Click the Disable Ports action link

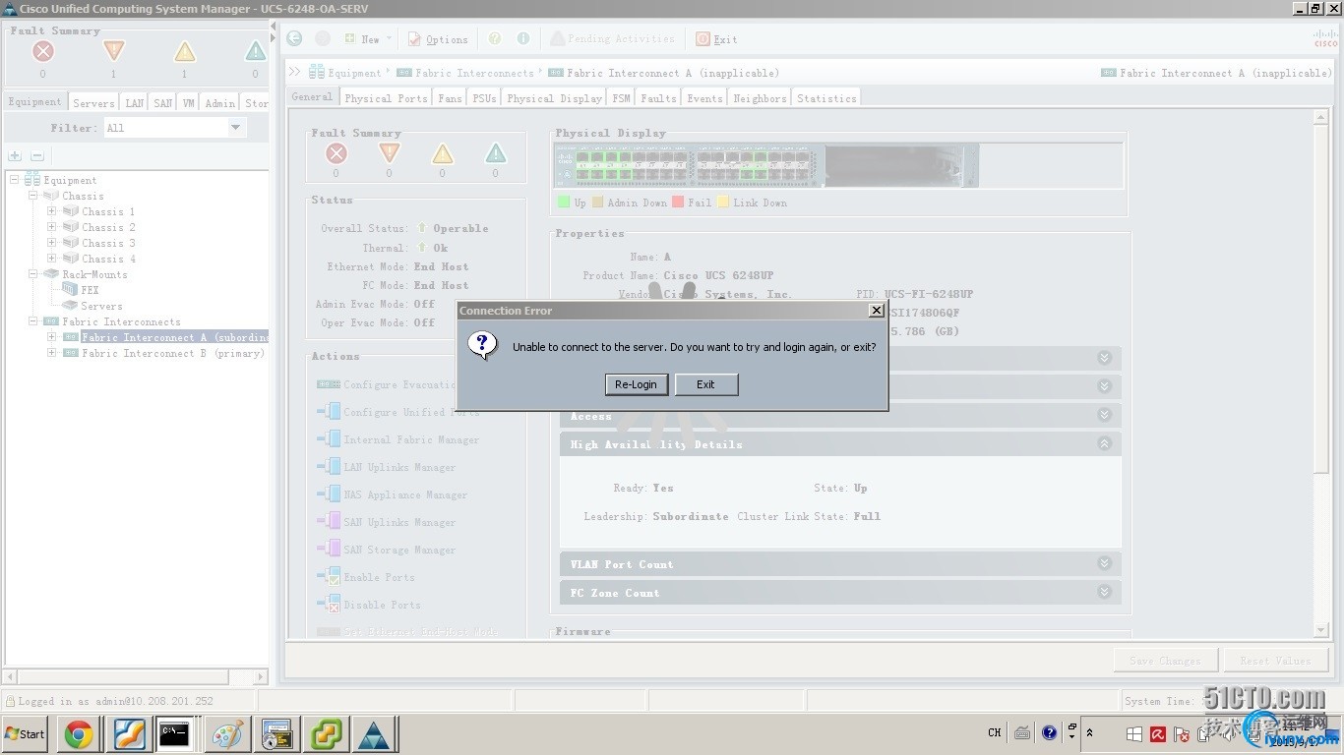382,605
